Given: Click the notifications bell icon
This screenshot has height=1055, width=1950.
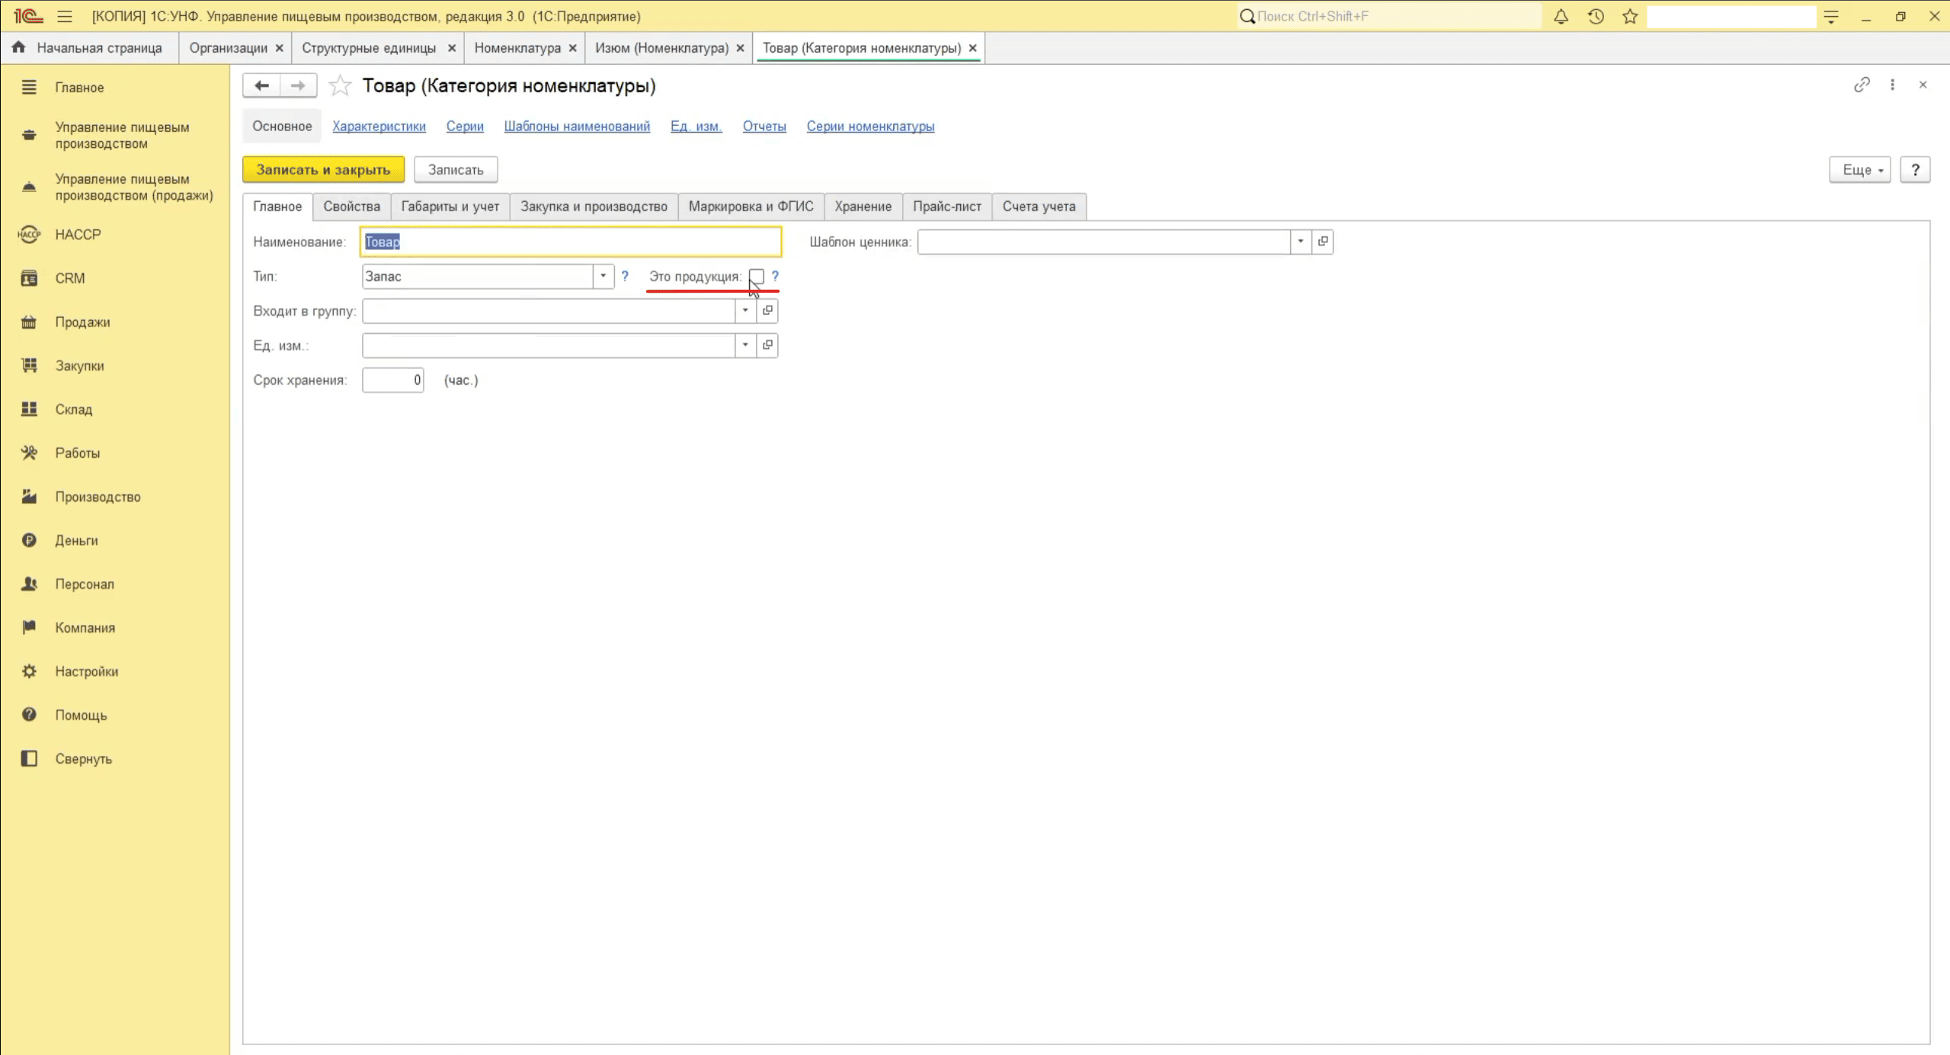Looking at the screenshot, I should click(1561, 16).
